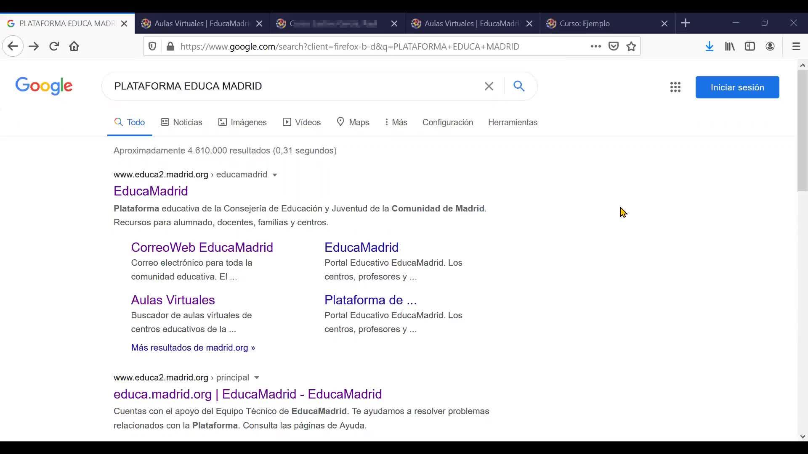This screenshot has height=454, width=808.
Task: Open the tracking protection shield icon
Action: [x=152, y=46]
